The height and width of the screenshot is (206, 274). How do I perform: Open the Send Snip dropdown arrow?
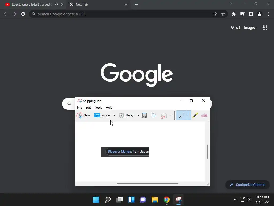(x=172, y=115)
